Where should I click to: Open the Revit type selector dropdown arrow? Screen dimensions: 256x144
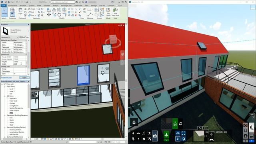click(29, 31)
